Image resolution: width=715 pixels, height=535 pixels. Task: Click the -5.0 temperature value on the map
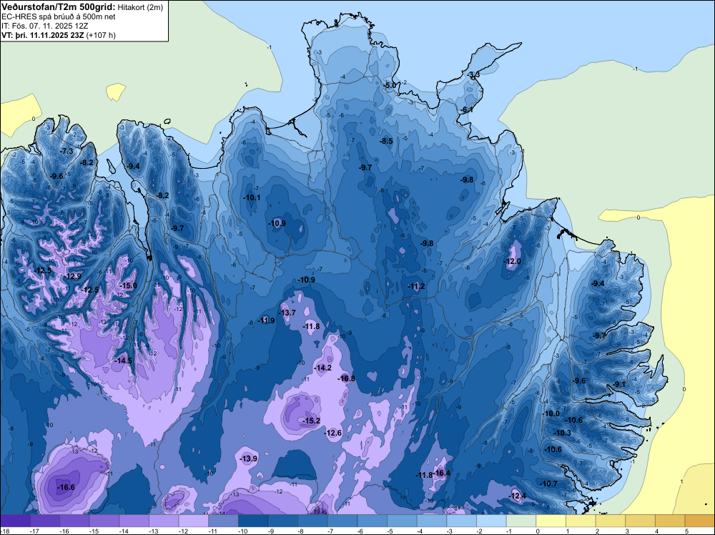coord(390,86)
